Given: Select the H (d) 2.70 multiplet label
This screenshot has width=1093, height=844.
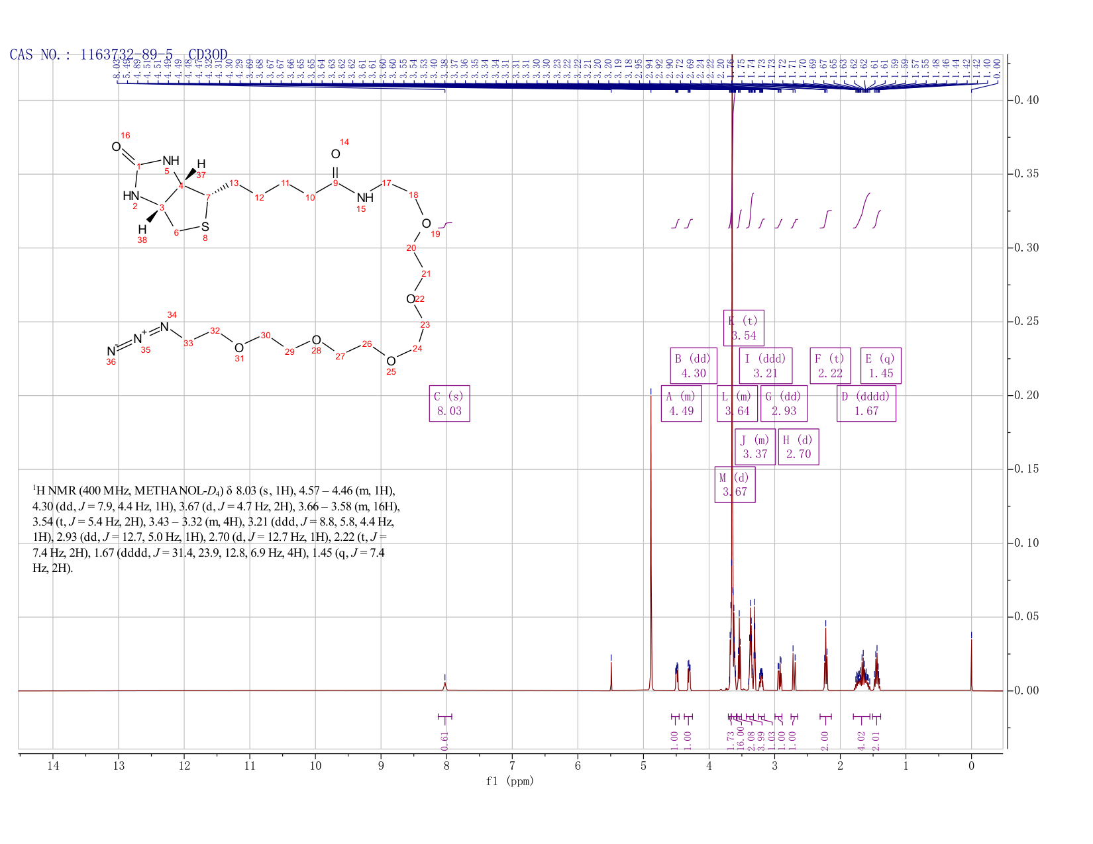Looking at the screenshot, I should 798,447.
